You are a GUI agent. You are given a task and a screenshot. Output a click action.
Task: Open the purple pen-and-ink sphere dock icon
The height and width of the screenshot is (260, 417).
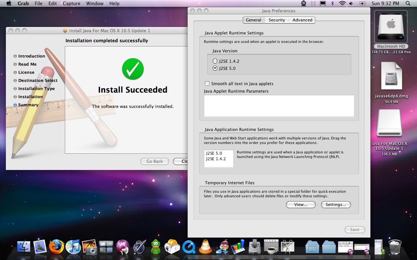coord(139,247)
